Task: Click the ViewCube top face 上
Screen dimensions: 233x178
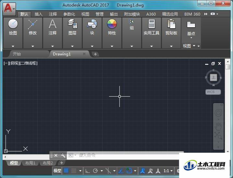Action: pos(214,77)
